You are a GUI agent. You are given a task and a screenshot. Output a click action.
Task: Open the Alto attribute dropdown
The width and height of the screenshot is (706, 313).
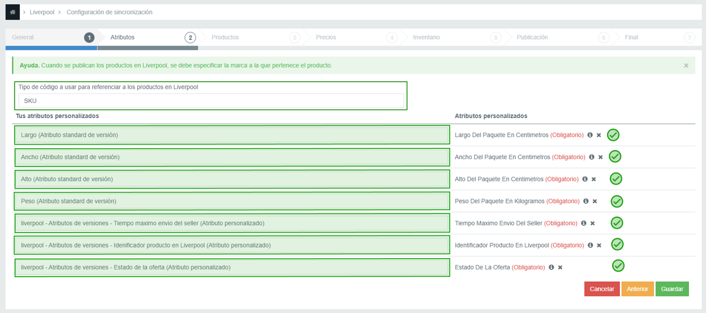point(232,179)
